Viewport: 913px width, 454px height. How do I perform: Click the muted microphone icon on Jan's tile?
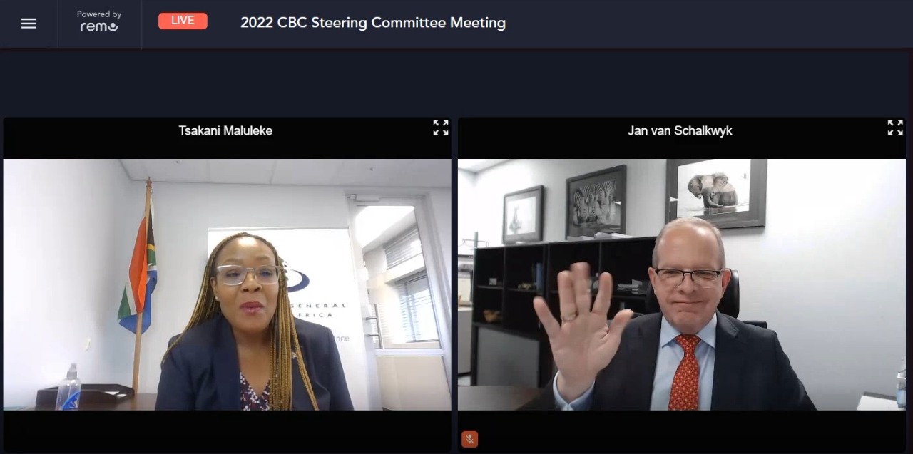pyautogui.click(x=469, y=439)
